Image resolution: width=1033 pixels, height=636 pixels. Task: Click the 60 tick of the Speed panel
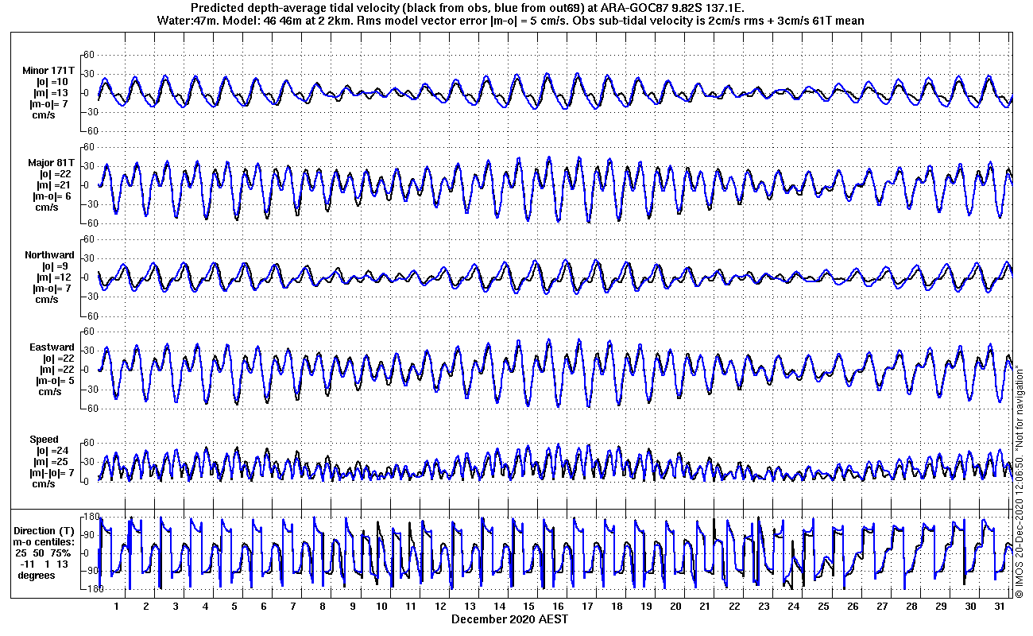(x=89, y=443)
